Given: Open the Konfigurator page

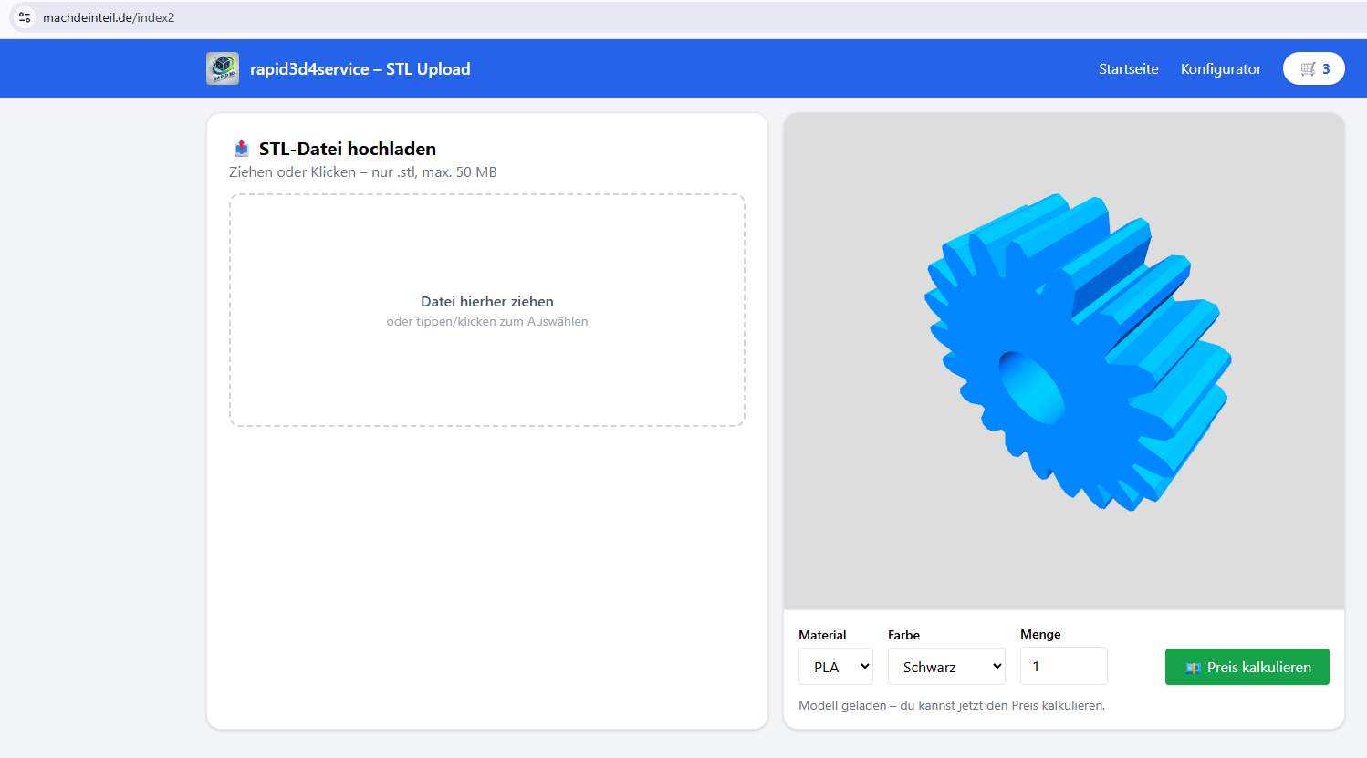Looking at the screenshot, I should click(1221, 68).
